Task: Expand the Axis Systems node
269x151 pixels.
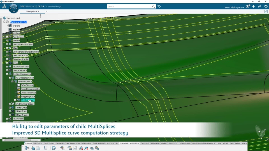Action: click(7, 37)
